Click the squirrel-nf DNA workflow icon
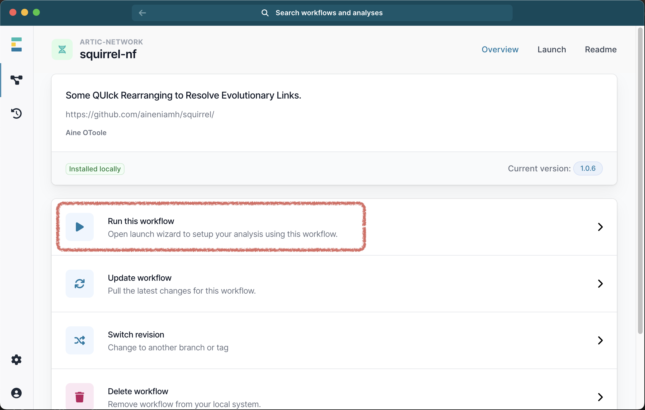The height and width of the screenshot is (410, 645). [x=62, y=49]
